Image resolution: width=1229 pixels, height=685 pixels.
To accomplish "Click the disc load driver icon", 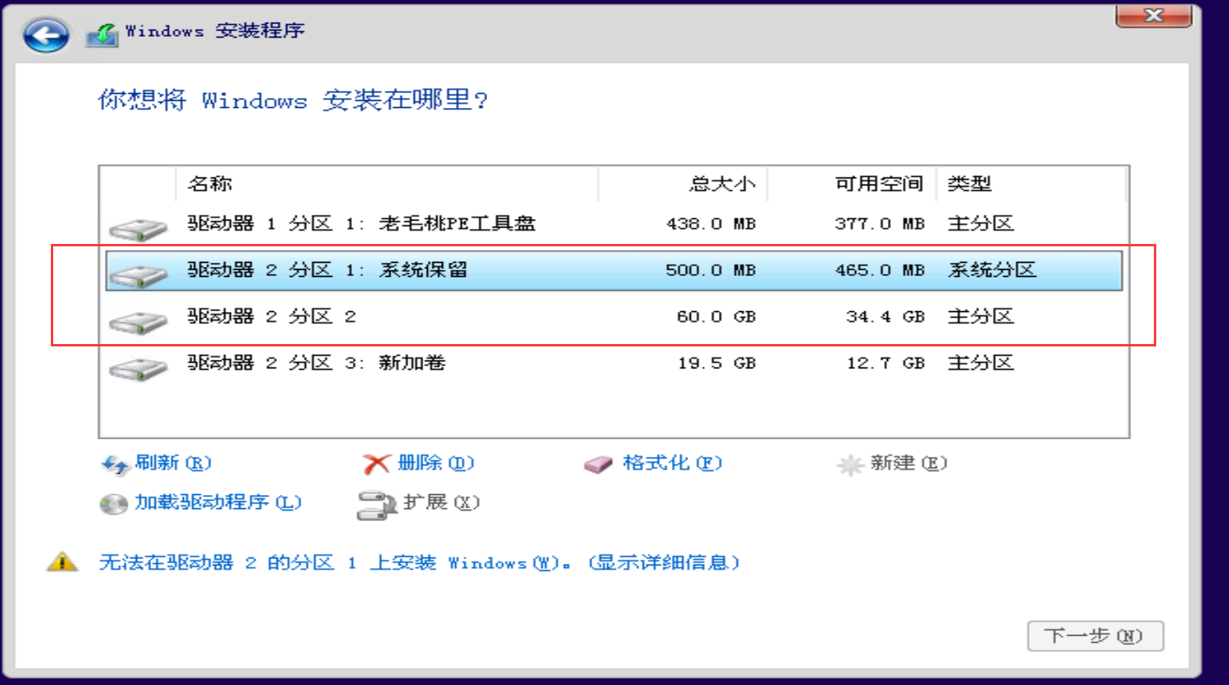I will tap(113, 504).
